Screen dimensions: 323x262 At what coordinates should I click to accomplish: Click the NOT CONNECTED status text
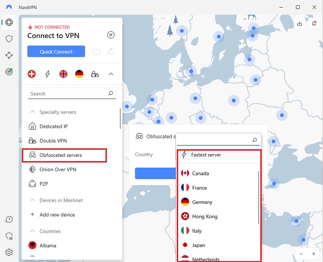pos(52,27)
